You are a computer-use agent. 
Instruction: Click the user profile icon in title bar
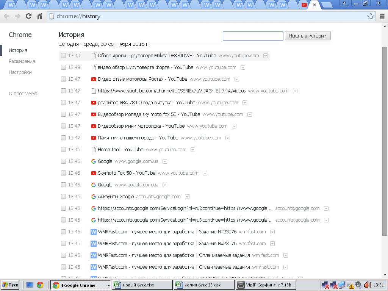click(x=344, y=3)
